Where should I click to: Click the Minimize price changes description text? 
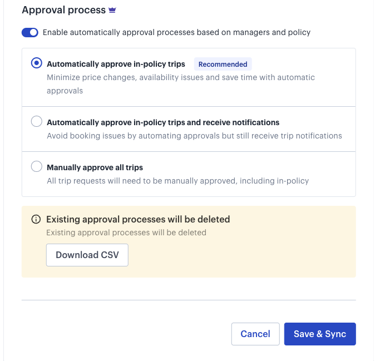point(181,84)
